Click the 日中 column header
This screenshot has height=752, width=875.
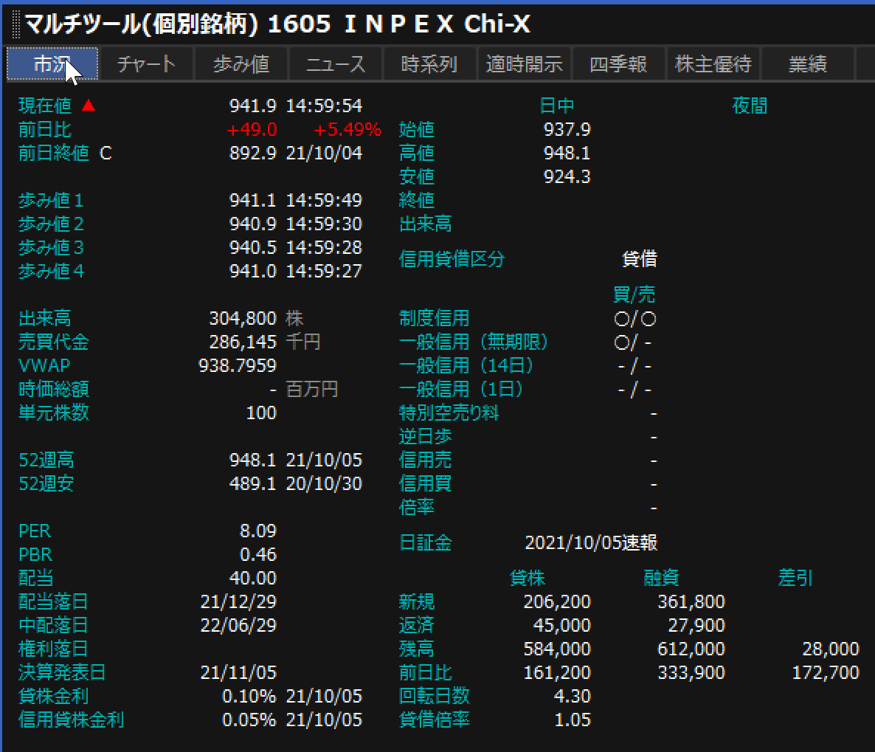pyautogui.click(x=557, y=106)
